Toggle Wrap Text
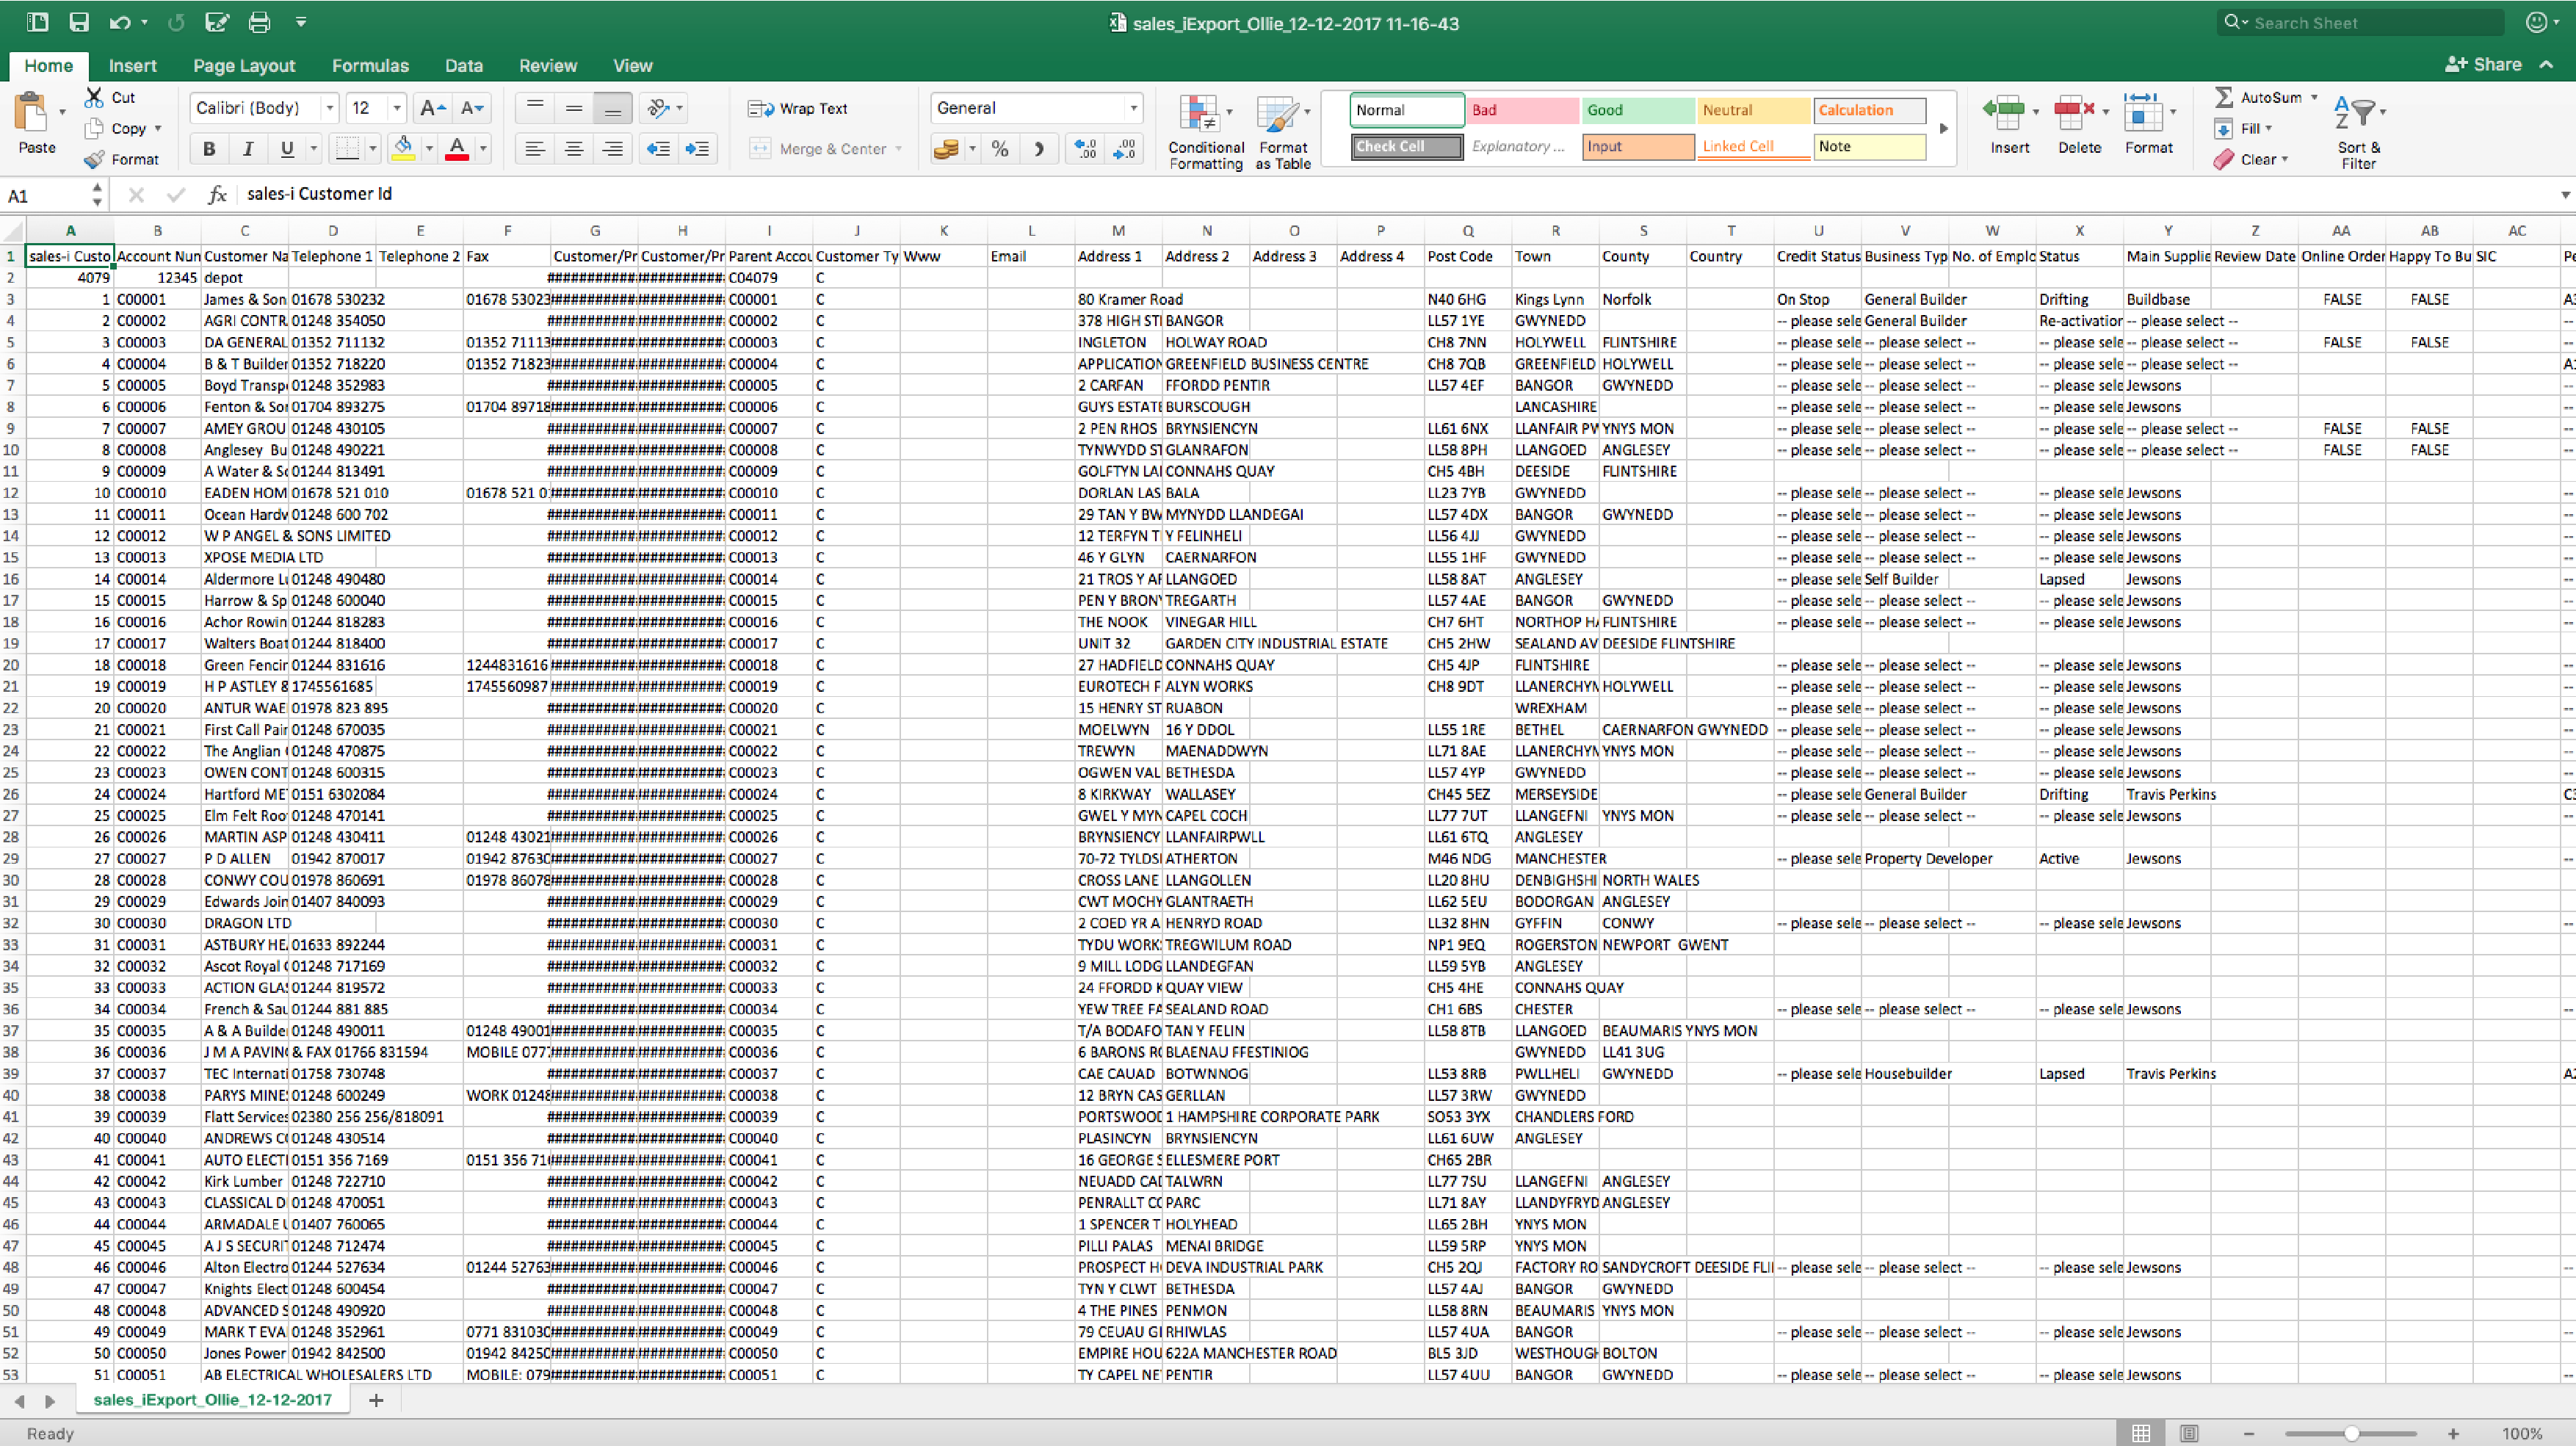Screen dimensions: 2576x1446 pos(798,108)
